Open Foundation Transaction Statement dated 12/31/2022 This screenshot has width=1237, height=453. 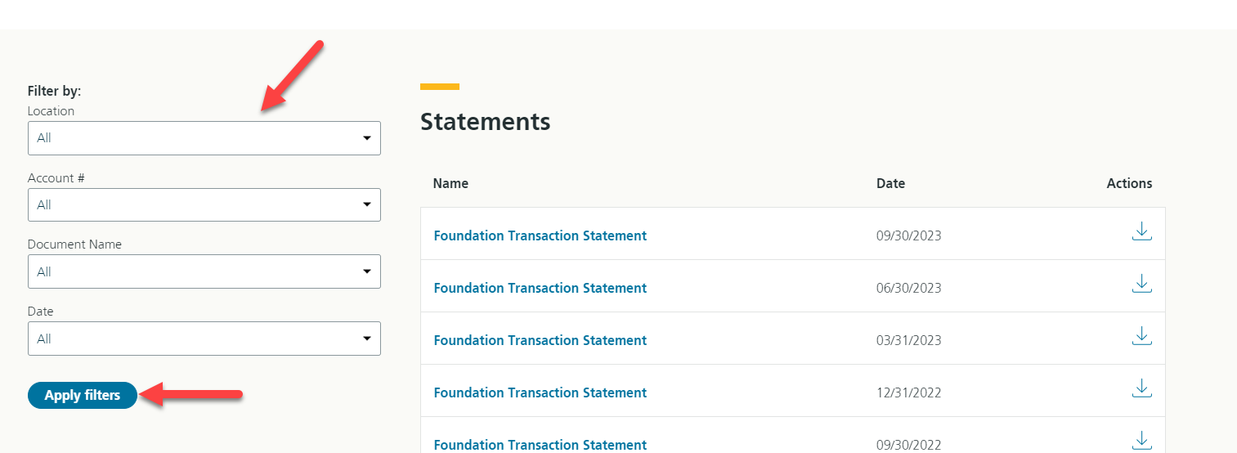pos(540,392)
